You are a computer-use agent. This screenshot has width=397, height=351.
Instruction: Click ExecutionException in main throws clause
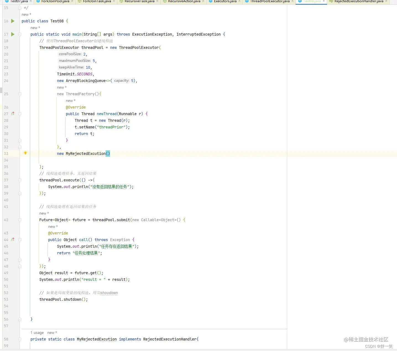point(152,34)
